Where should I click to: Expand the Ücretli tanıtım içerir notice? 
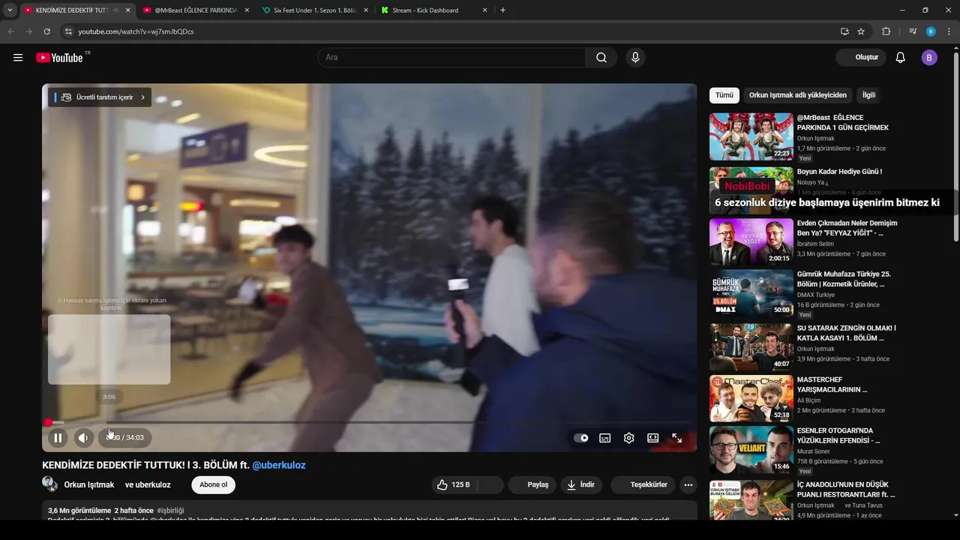tap(100, 97)
